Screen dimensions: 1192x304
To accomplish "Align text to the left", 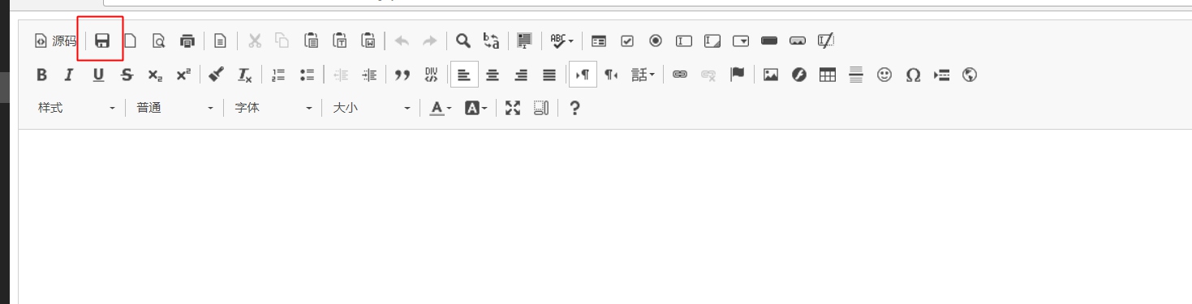I will 464,75.
